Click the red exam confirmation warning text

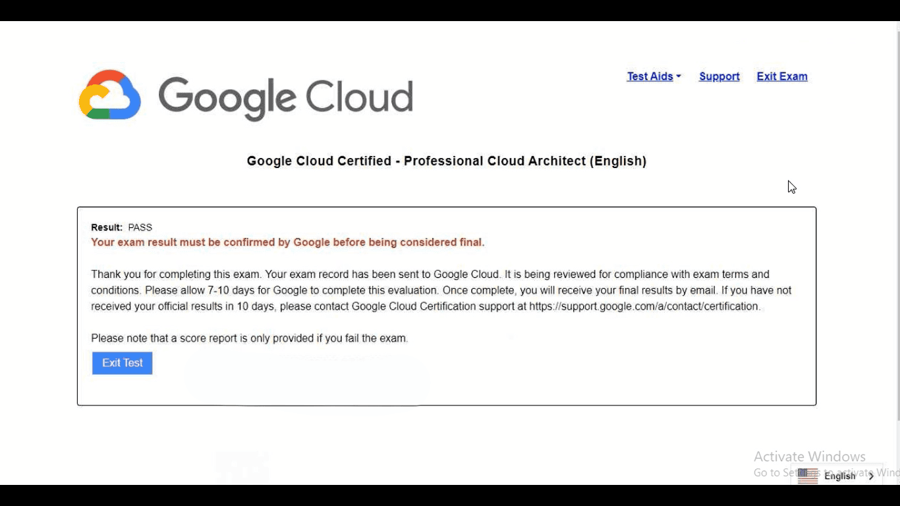[287, 242]
